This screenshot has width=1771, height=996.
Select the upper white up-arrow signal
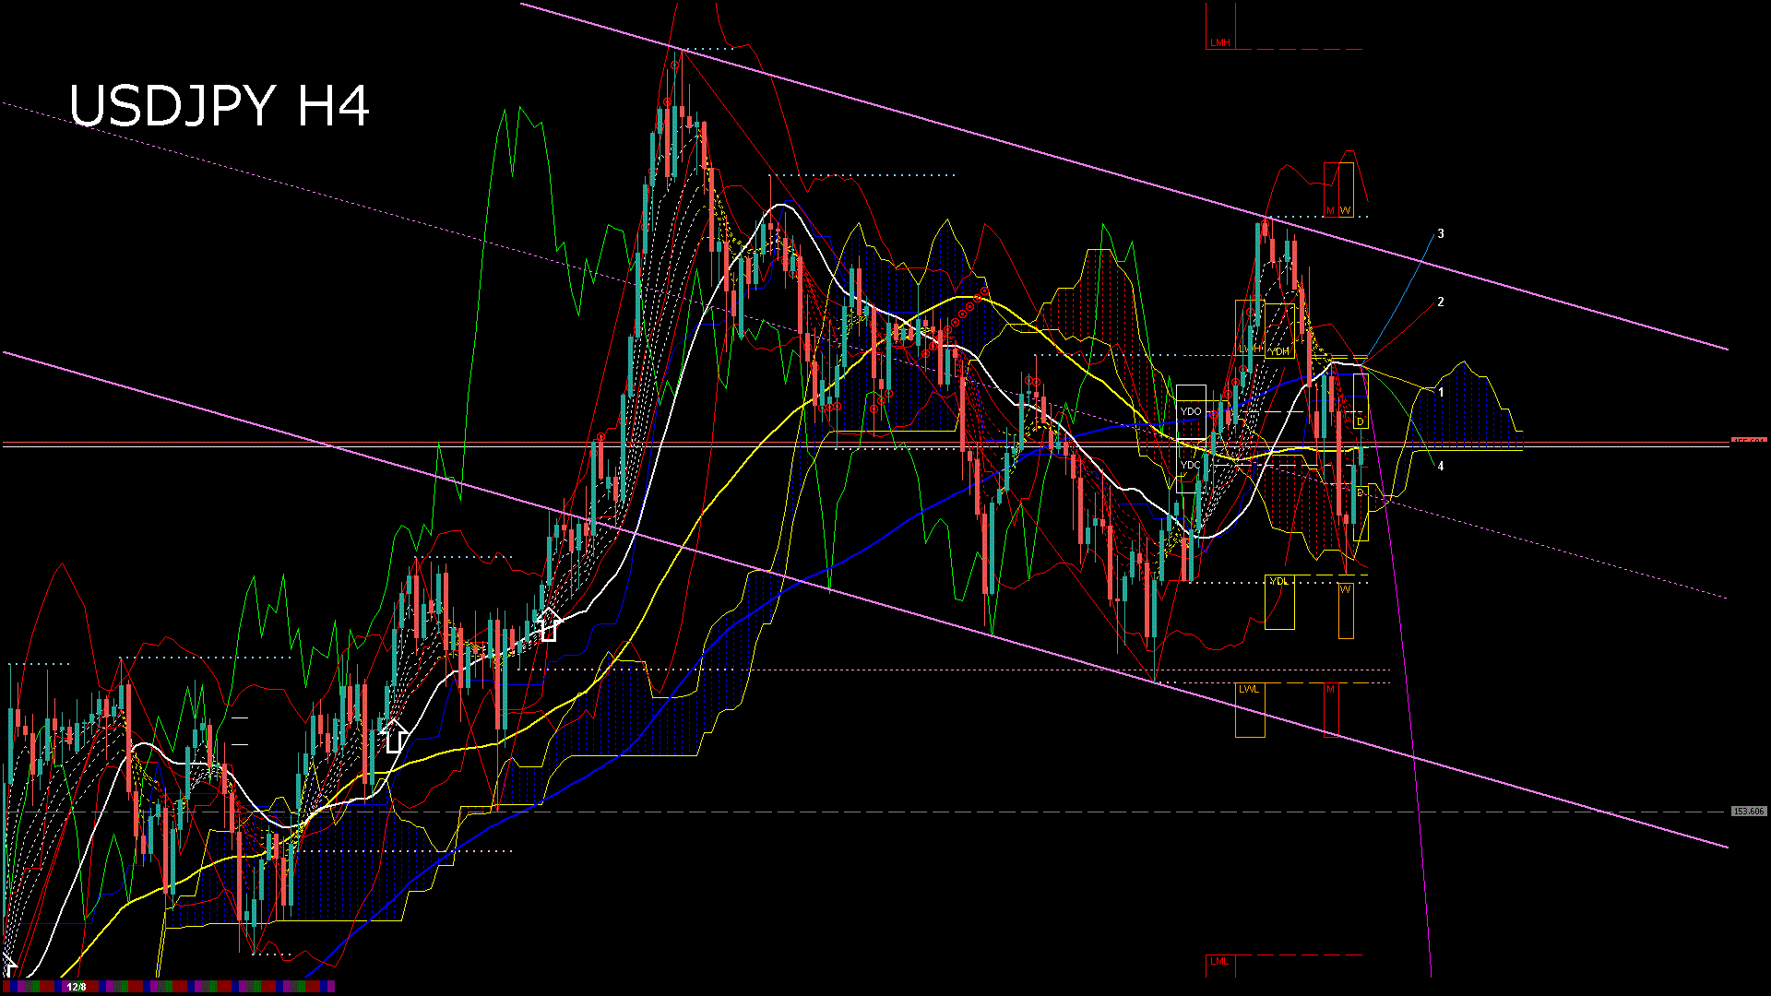click(548, 624)
